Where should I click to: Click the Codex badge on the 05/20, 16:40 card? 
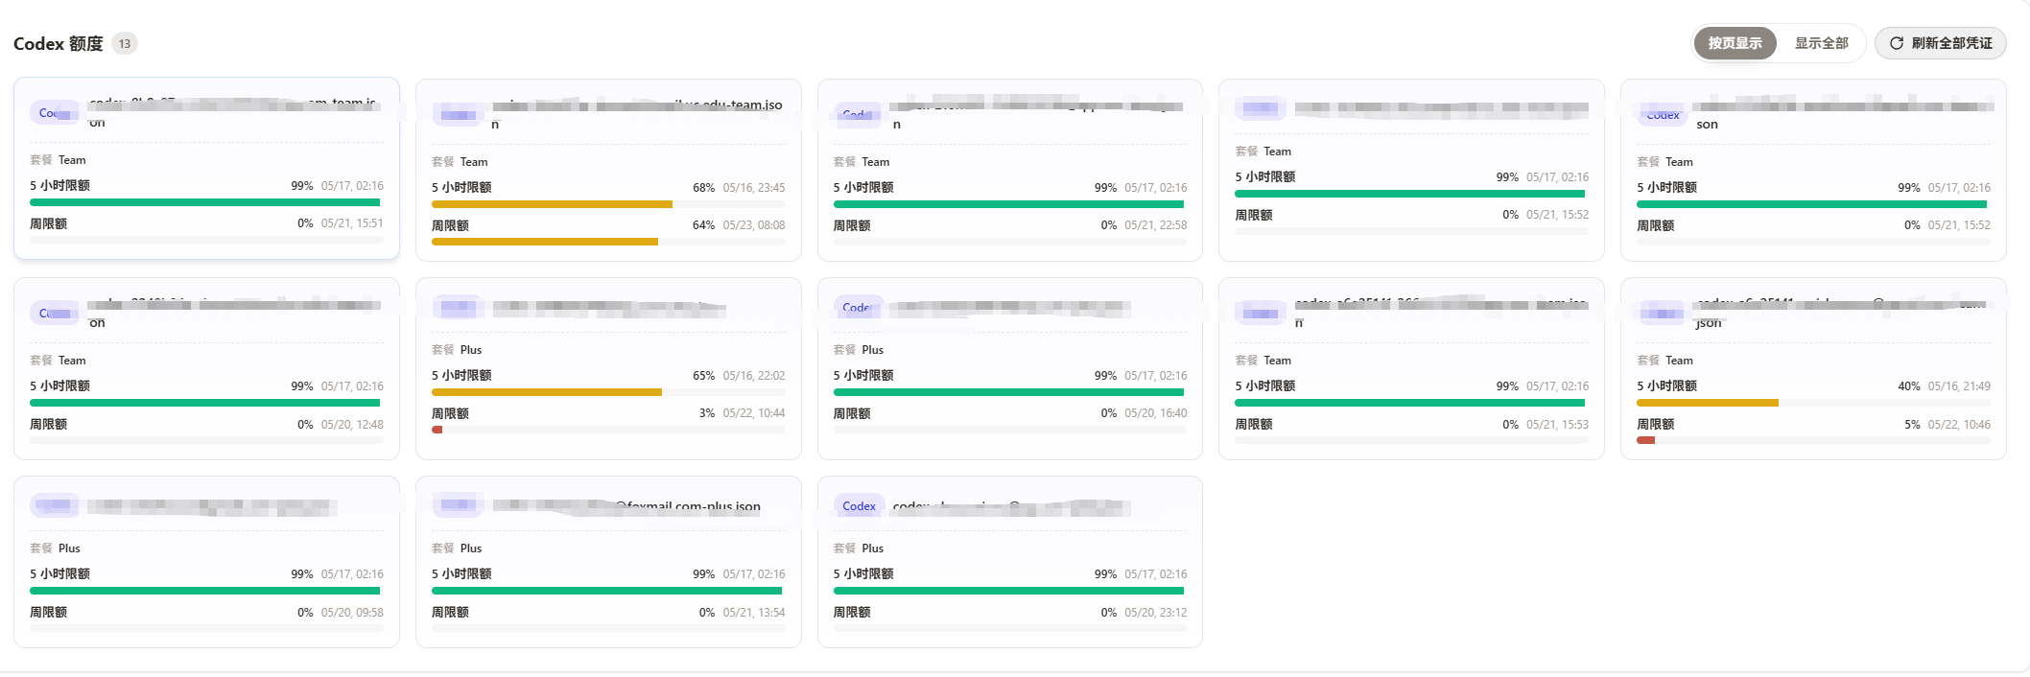point(857,308)
